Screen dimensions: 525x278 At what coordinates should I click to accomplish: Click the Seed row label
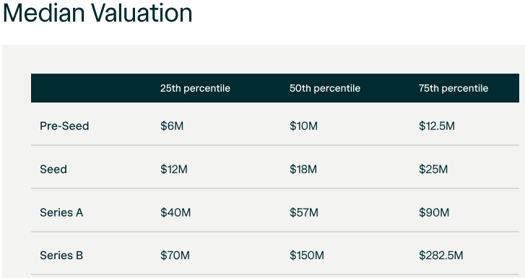point(53,169)
